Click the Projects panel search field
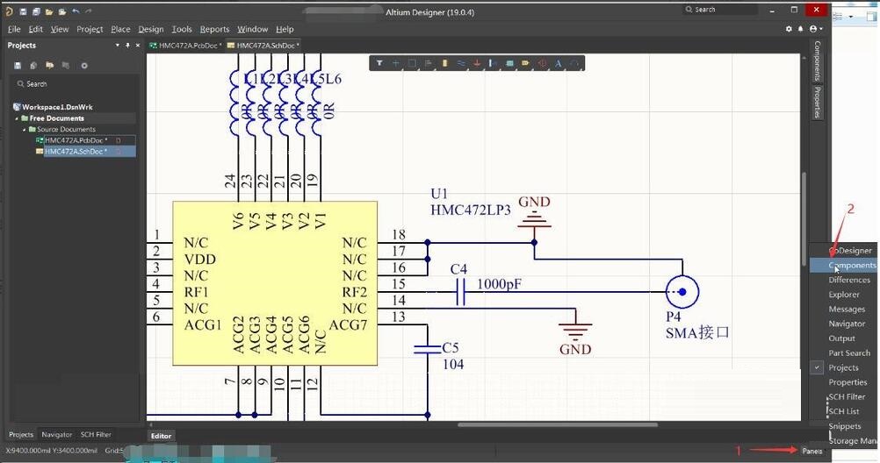This screenshot has width=880, height=463. pyautogui.click(x=73, y=84)
